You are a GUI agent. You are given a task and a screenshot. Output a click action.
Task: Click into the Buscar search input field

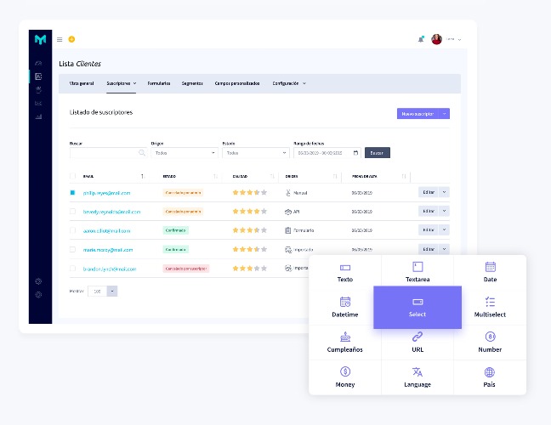[x=108, y=153]
